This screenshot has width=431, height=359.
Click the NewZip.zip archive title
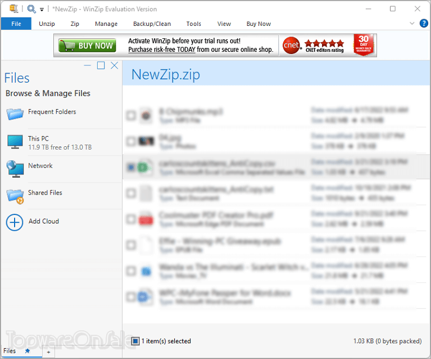[165, 74]
